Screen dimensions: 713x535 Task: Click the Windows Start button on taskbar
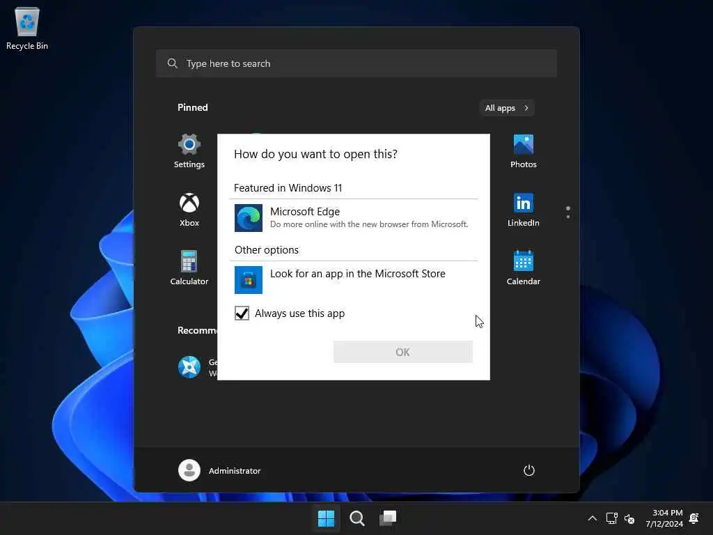(x=326, y=518)
